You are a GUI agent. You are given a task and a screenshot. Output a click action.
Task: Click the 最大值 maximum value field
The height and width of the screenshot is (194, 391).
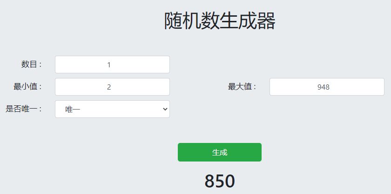(326, 87)
